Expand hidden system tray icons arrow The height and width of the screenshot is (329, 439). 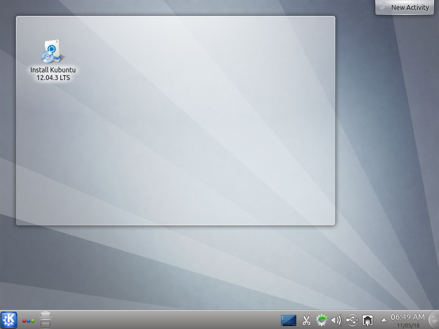383,319
